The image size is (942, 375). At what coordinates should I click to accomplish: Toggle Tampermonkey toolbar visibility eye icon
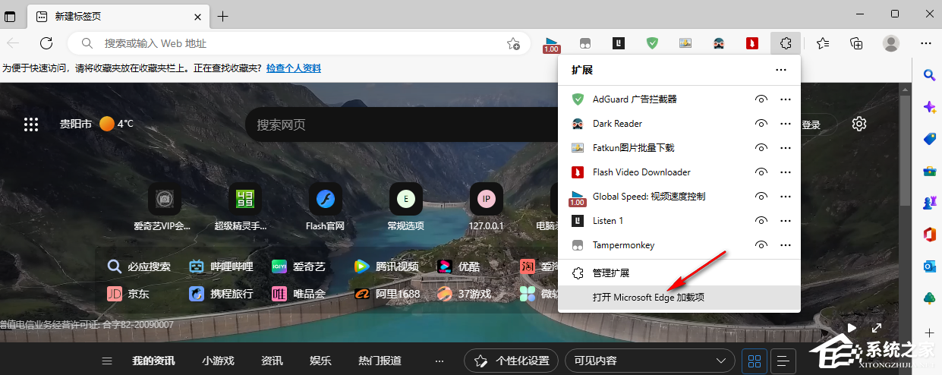pyautogui.click(x=761, y=245)
